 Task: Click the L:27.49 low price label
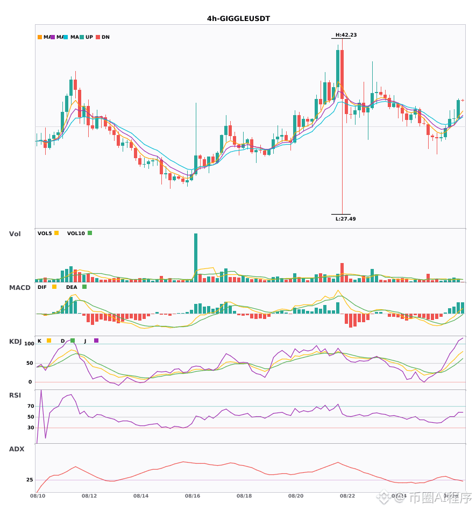coord(346,219)
